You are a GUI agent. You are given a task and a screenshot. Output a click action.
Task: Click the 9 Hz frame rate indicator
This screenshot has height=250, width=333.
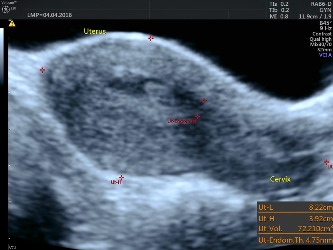[x=326, y=28]
